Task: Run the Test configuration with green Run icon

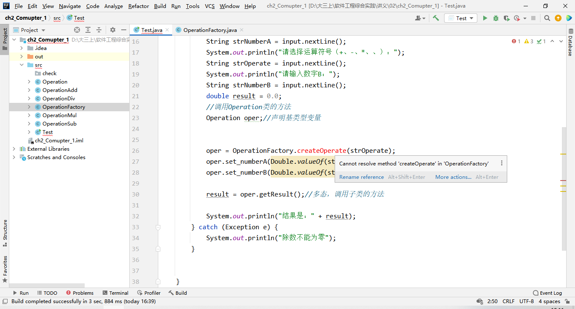Action: pos(485,18)
